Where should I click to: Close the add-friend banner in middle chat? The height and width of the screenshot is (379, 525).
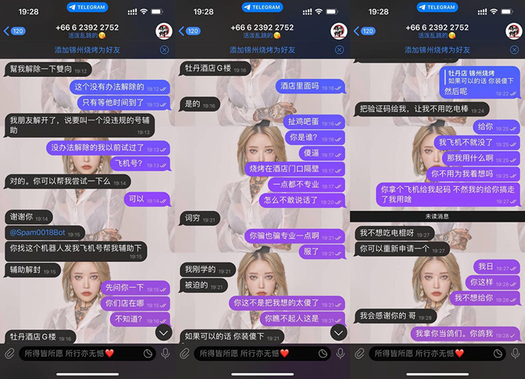339,50
